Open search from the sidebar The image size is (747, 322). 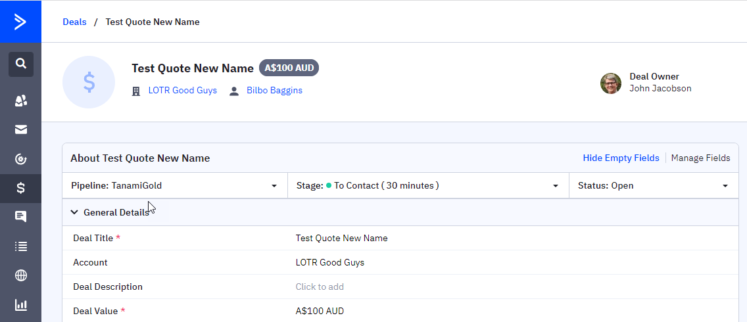21,64
